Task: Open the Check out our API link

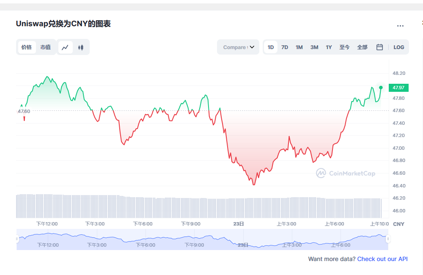Action: coord(382,259)
